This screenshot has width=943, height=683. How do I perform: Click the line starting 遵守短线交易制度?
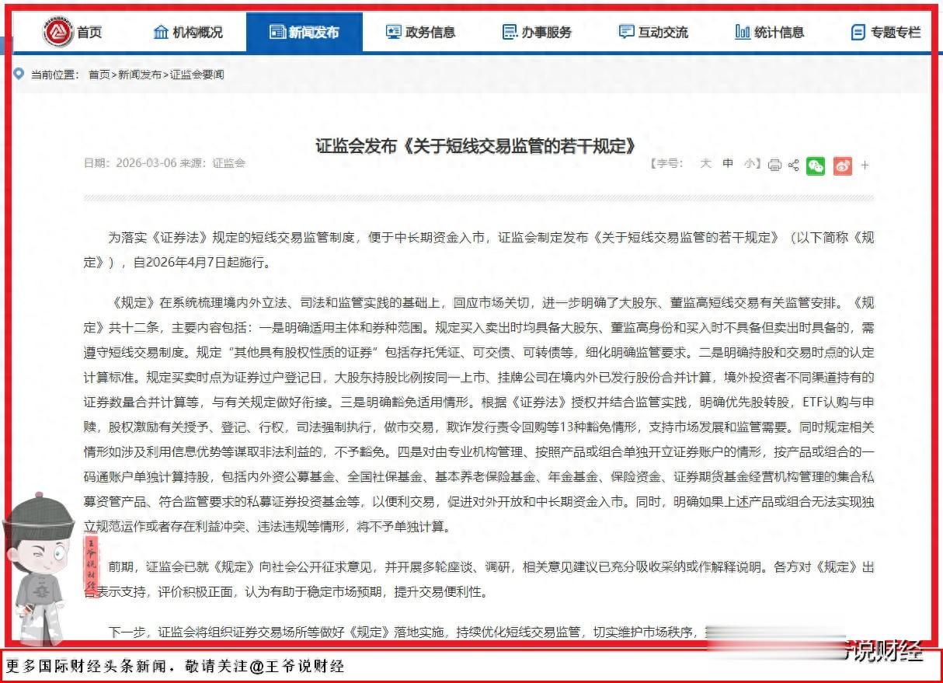pyautogui.click(x=478, y=352)
